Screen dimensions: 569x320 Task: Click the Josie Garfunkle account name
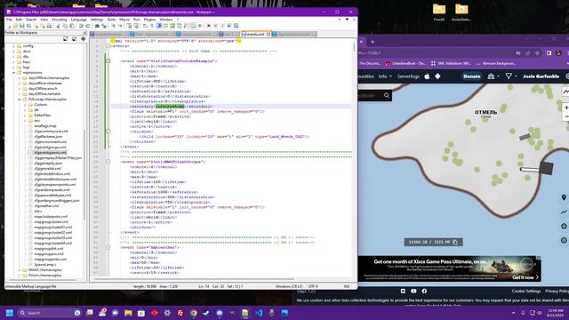tap(541, 76)
